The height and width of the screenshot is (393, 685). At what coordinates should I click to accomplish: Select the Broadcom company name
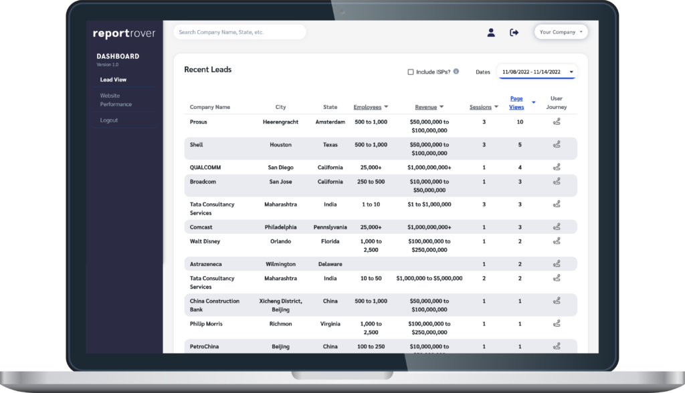[x=203, y=181]
